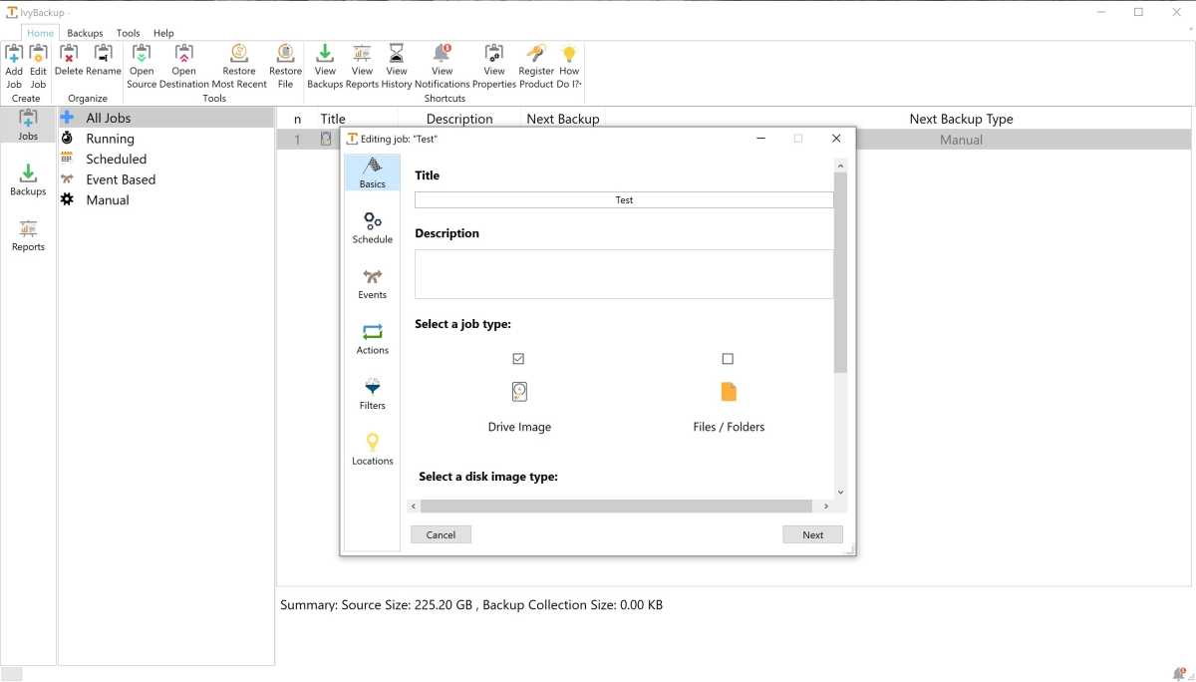Click the Description column header
The height and width of the screenshot is (682, 1196).
[459, 119]
